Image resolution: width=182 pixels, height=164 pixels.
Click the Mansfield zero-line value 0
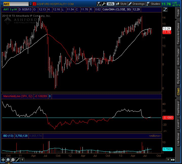[x=50, y=96]
